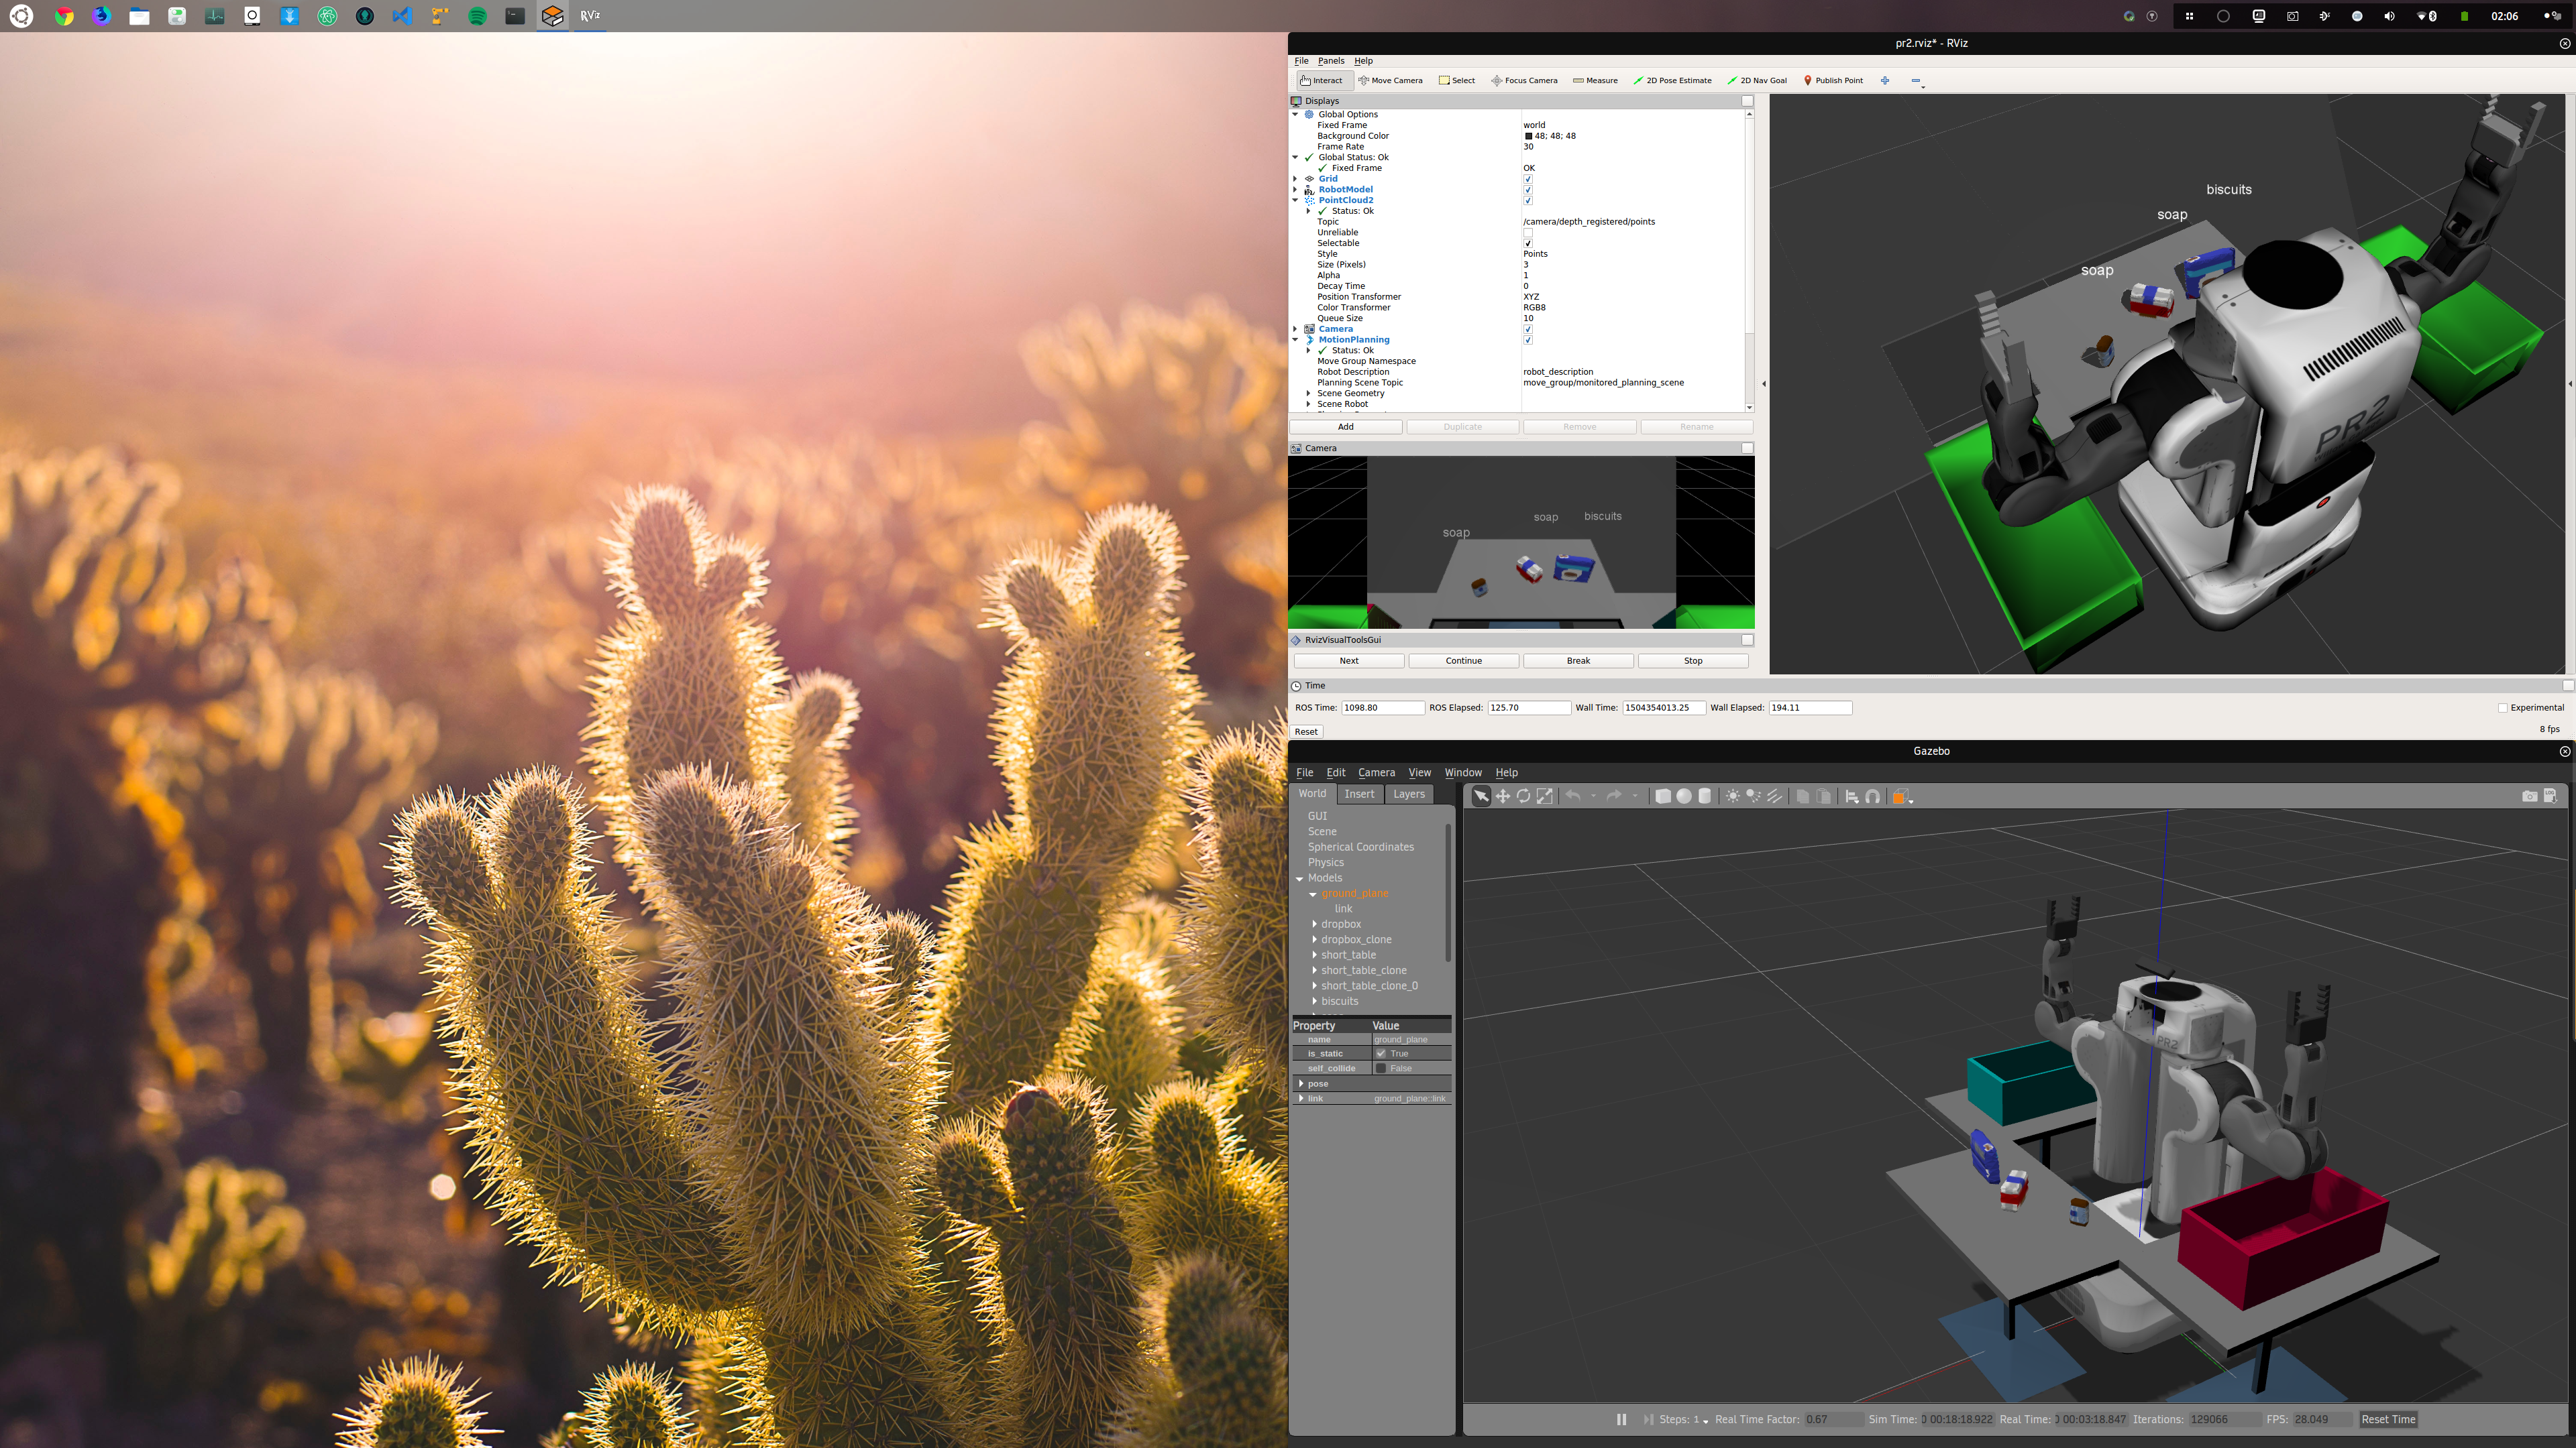Expand the pose property row

tap(1301, 1083)
